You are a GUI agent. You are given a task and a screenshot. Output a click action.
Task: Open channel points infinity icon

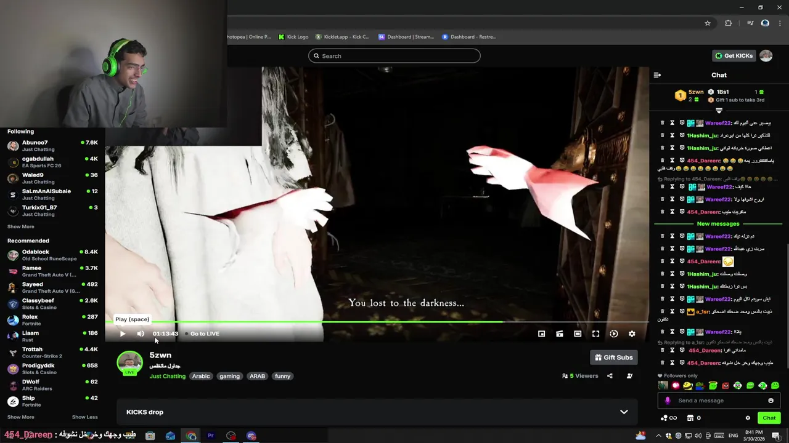coord(669,418)
